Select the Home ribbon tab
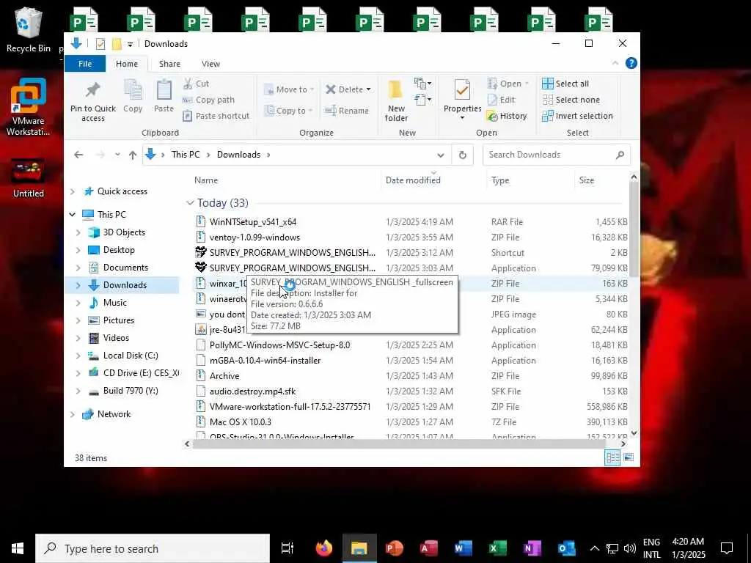This screenshot has height=563, width=751. point(127,64)
